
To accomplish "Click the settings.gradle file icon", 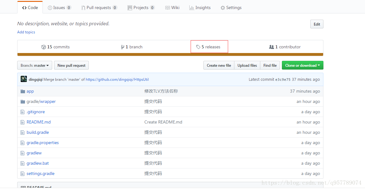I will 22,174.
